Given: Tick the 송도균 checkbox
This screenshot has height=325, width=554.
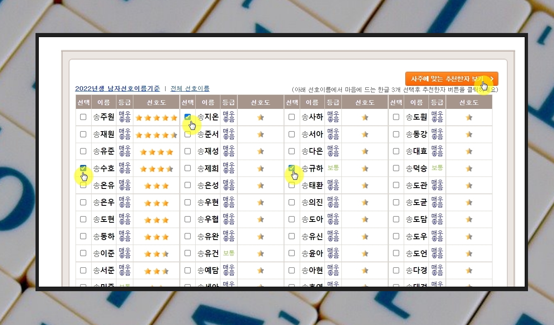Looking at the screenshot, I should pos(396,202).
